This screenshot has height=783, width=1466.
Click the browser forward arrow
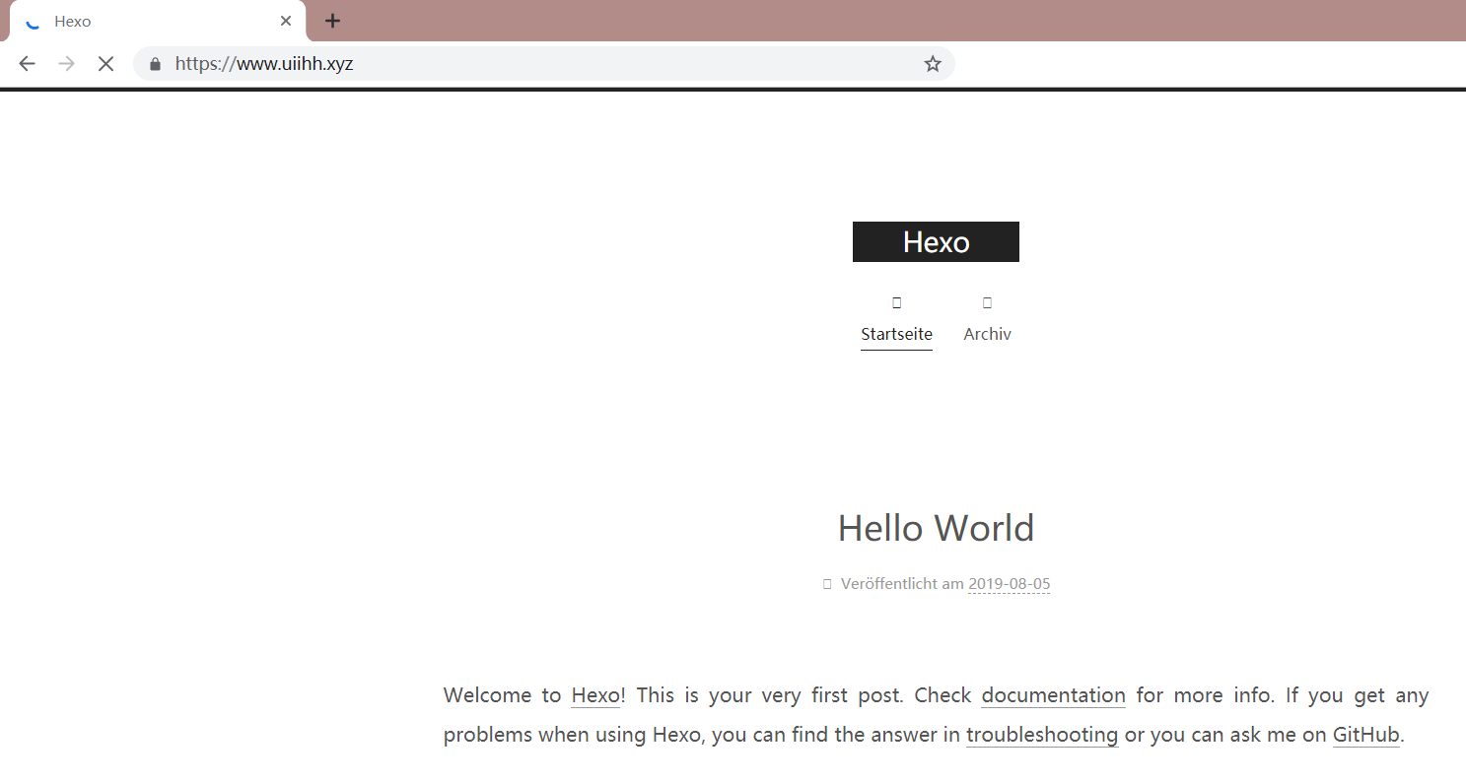(x=66, y=64)
